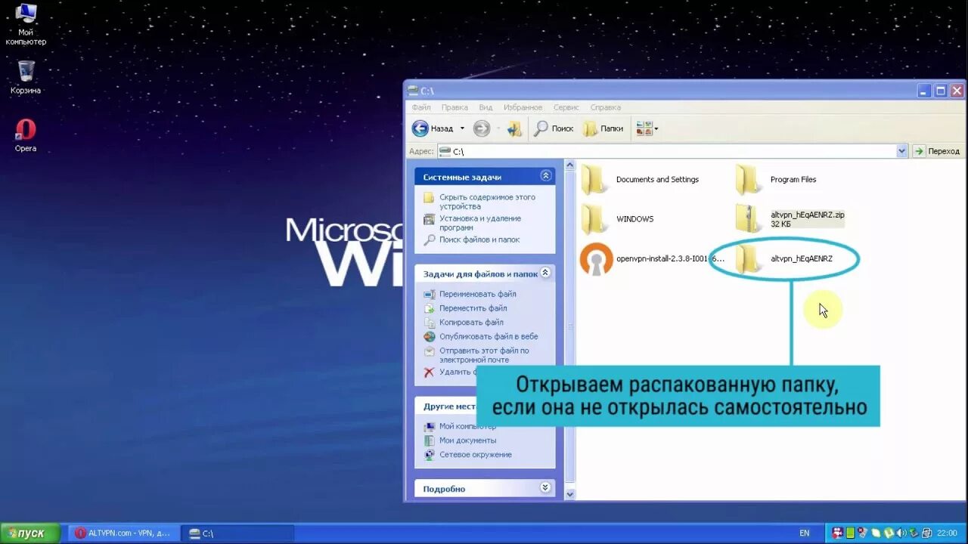Click the volume speaker tray icon

point(901,533)
